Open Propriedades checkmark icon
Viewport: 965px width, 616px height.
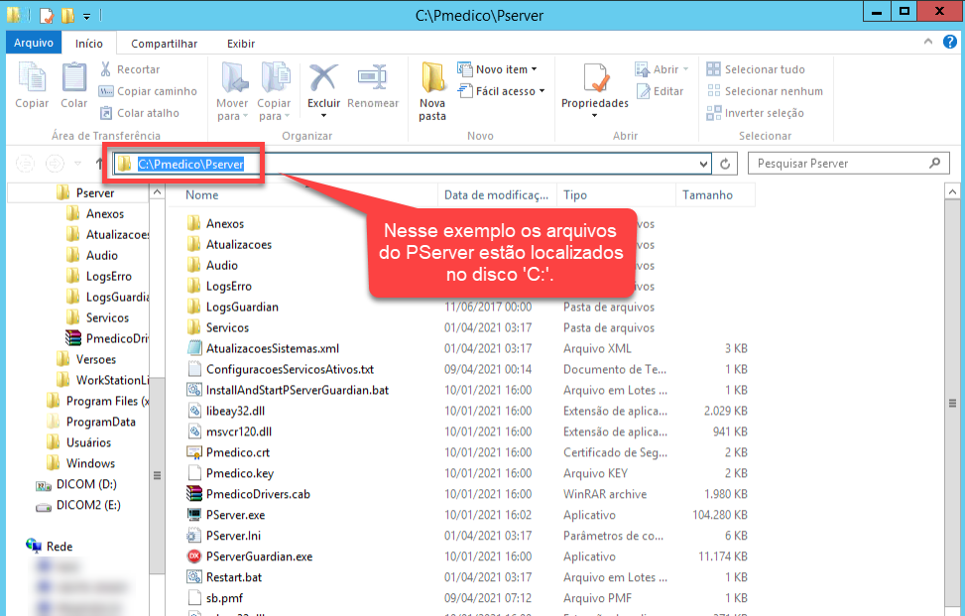click(x=595, y=79)
